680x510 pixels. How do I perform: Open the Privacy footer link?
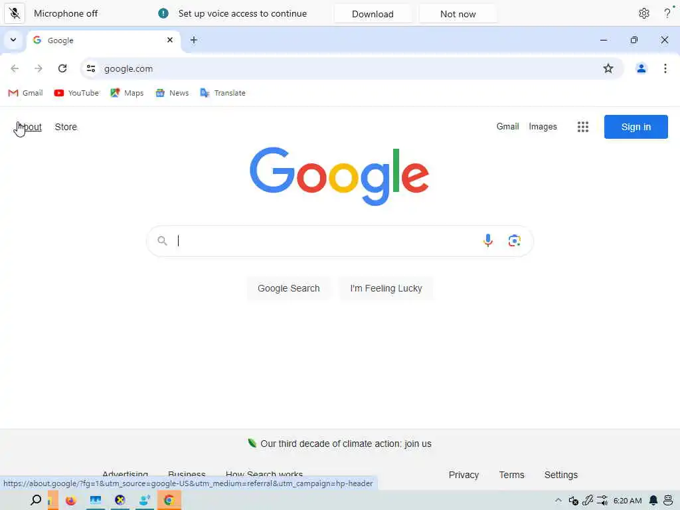tap(464, 475)
